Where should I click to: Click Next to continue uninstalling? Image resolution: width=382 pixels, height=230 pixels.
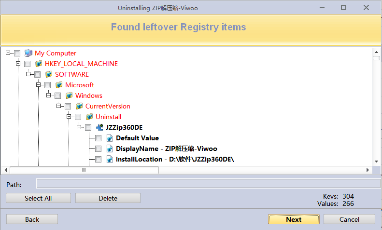(294, 219)
